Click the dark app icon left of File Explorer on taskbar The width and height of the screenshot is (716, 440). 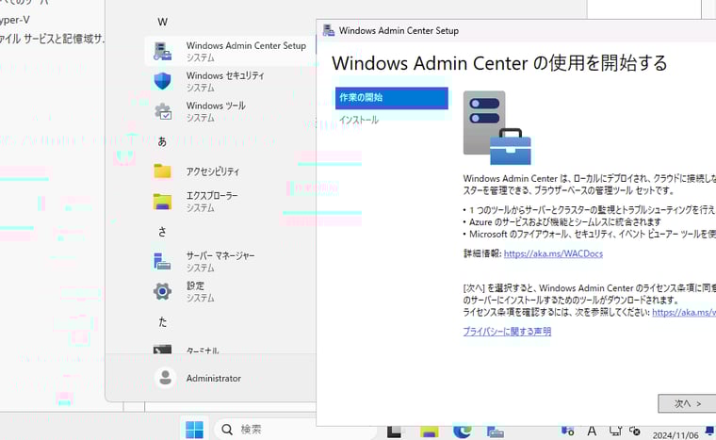[x=394, y=432]
